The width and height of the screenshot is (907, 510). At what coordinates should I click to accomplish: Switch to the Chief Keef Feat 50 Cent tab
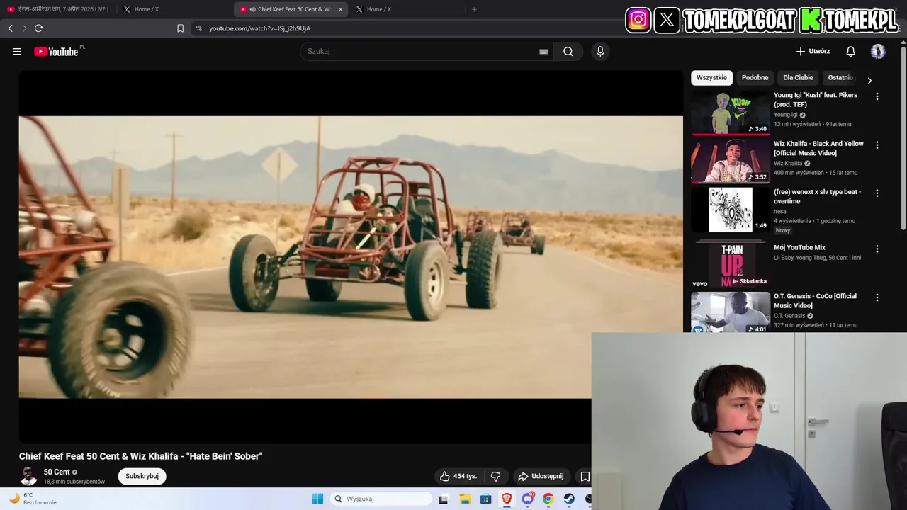[291, 9]
